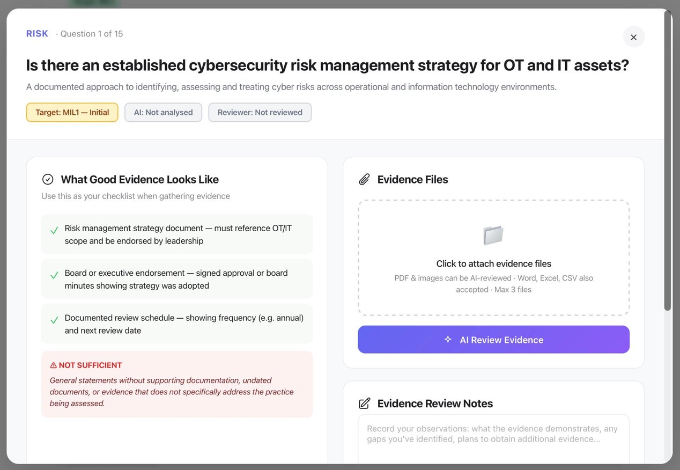
Task: Select the Target: MIL1 — Initial badge
Action: [72, 112]
